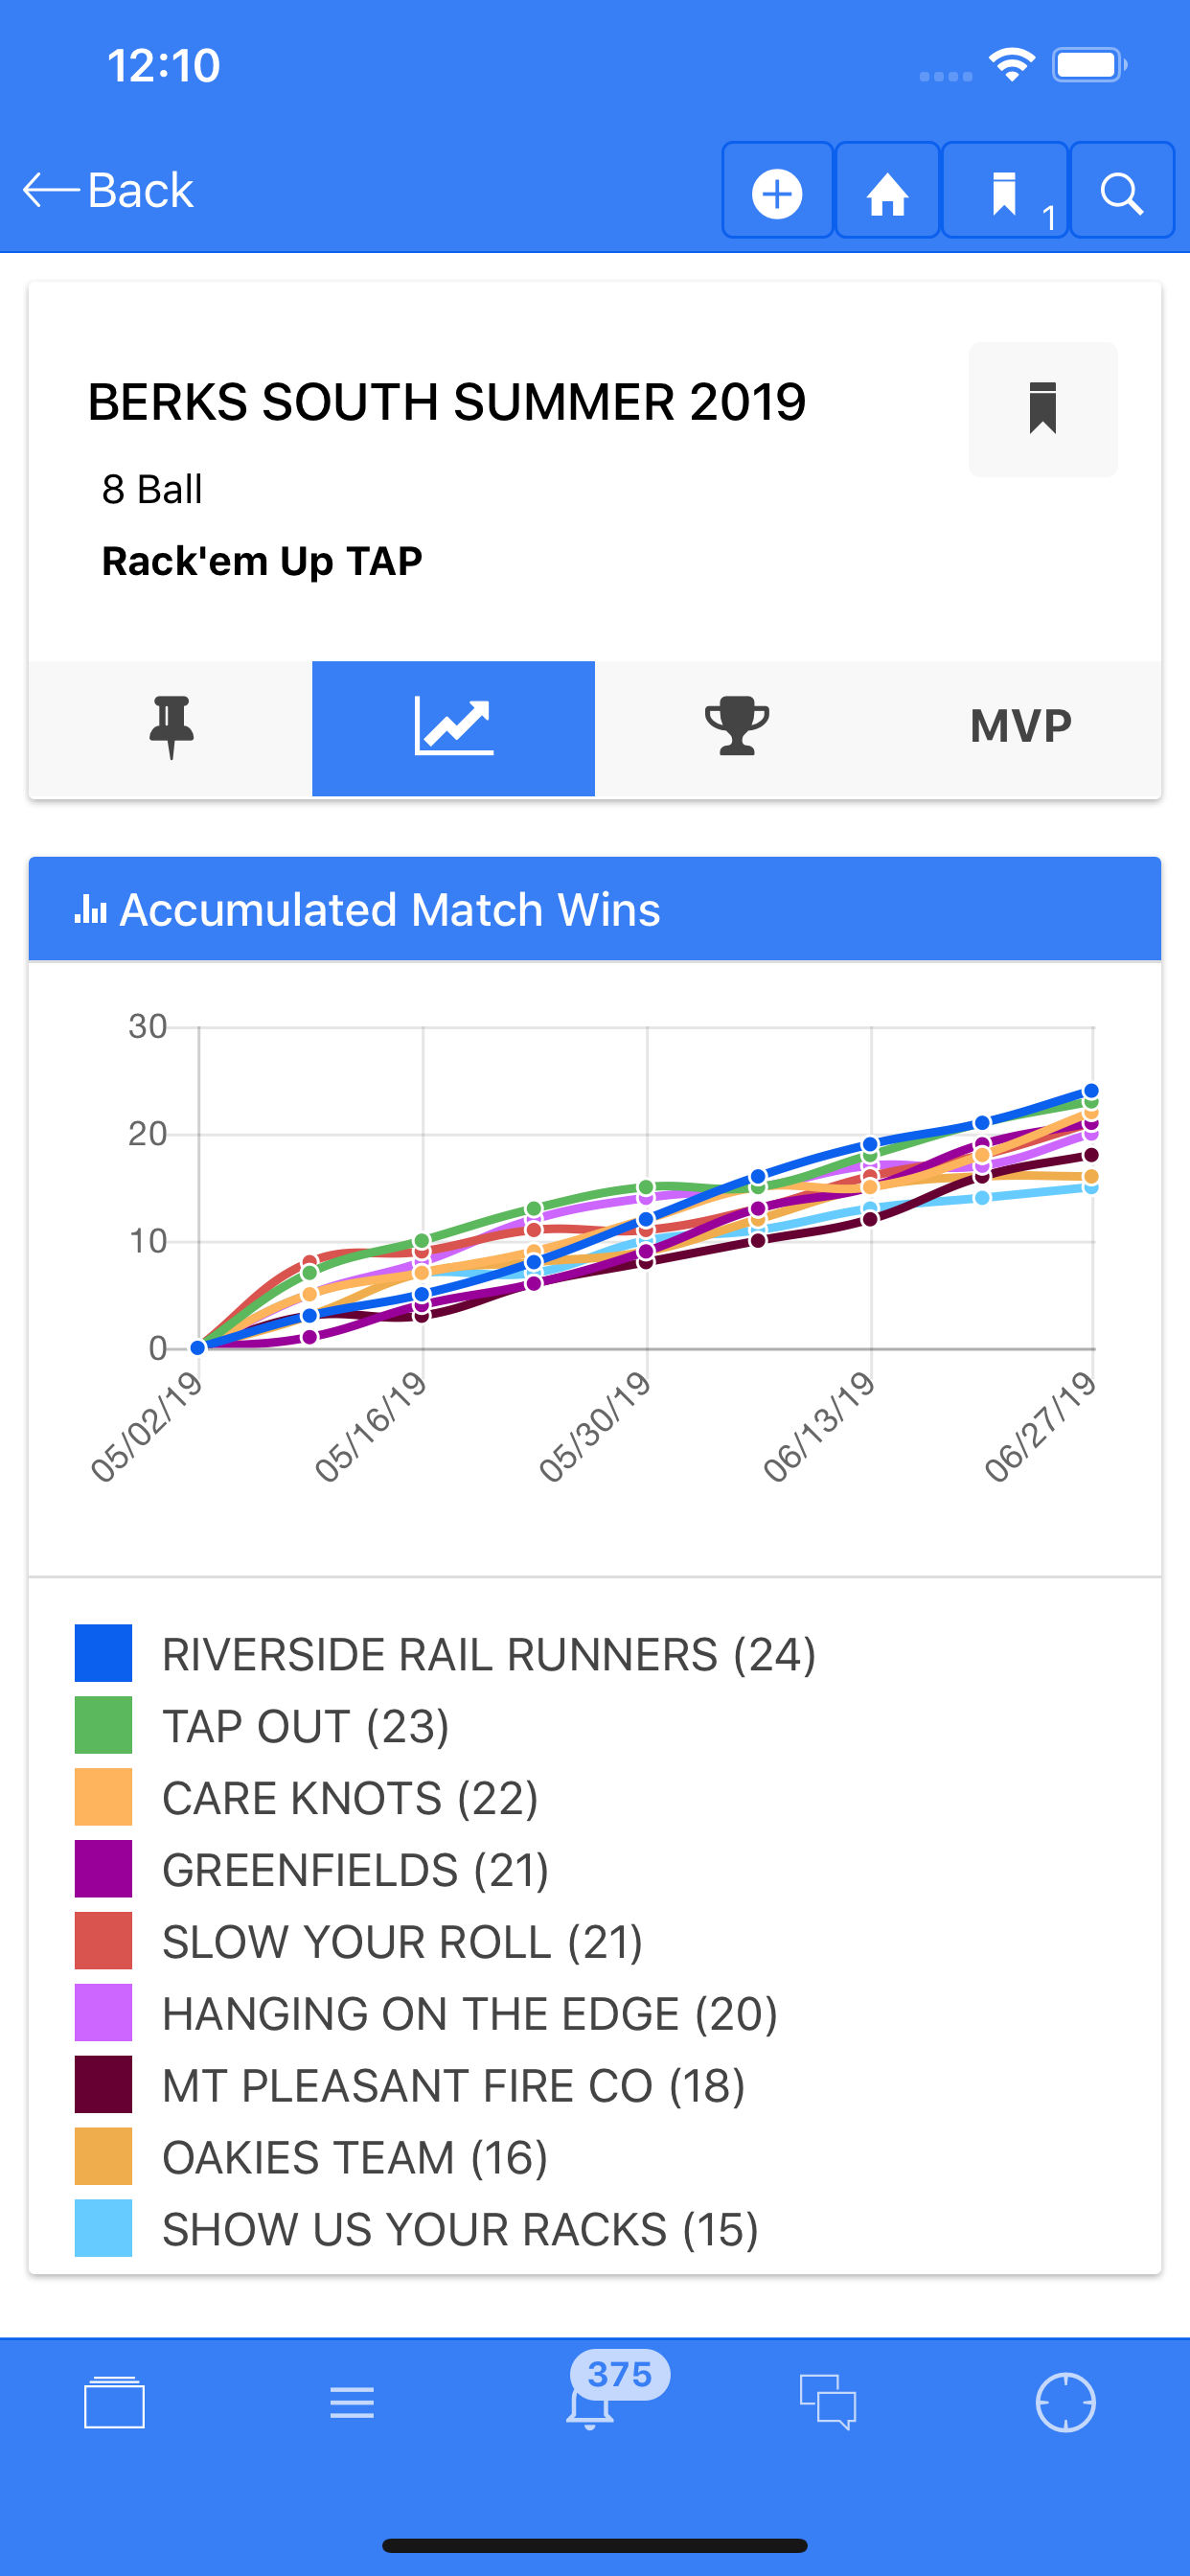This screenshot has width=1190, height=2576.
Task: Select the line chart stats tab
Action: tap(453, 728)
